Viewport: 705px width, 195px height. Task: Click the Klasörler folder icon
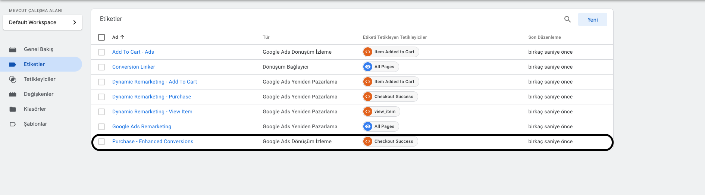pos(13,109)
